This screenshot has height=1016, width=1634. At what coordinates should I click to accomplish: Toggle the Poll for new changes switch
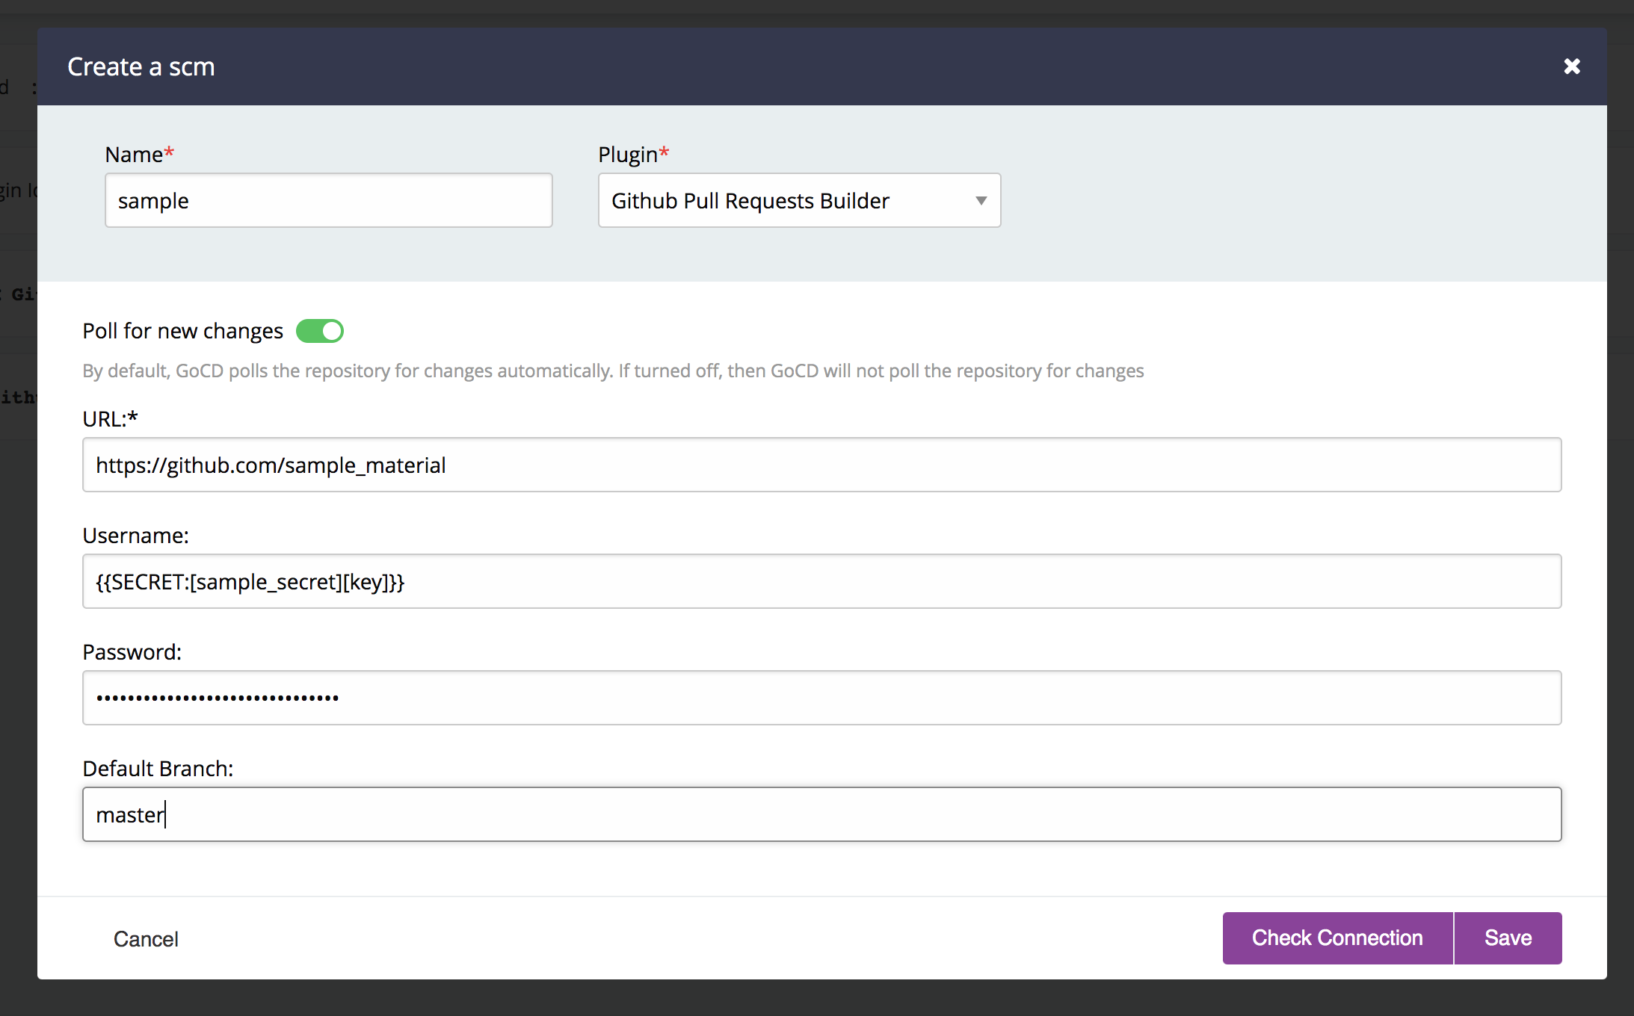tap(320, 331)
